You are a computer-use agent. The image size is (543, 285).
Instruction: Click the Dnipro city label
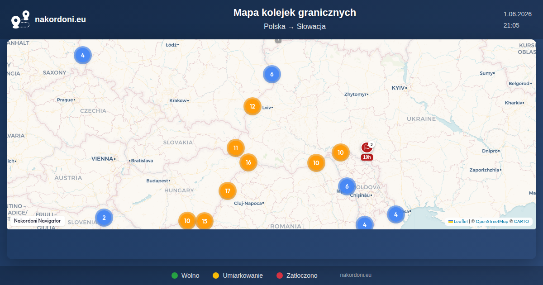pos(490,151)
